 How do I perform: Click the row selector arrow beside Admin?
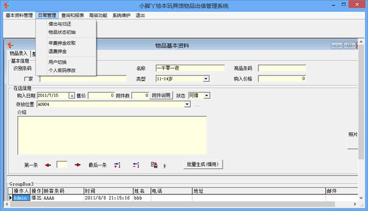pyautogui.click(x=10, y=198)
